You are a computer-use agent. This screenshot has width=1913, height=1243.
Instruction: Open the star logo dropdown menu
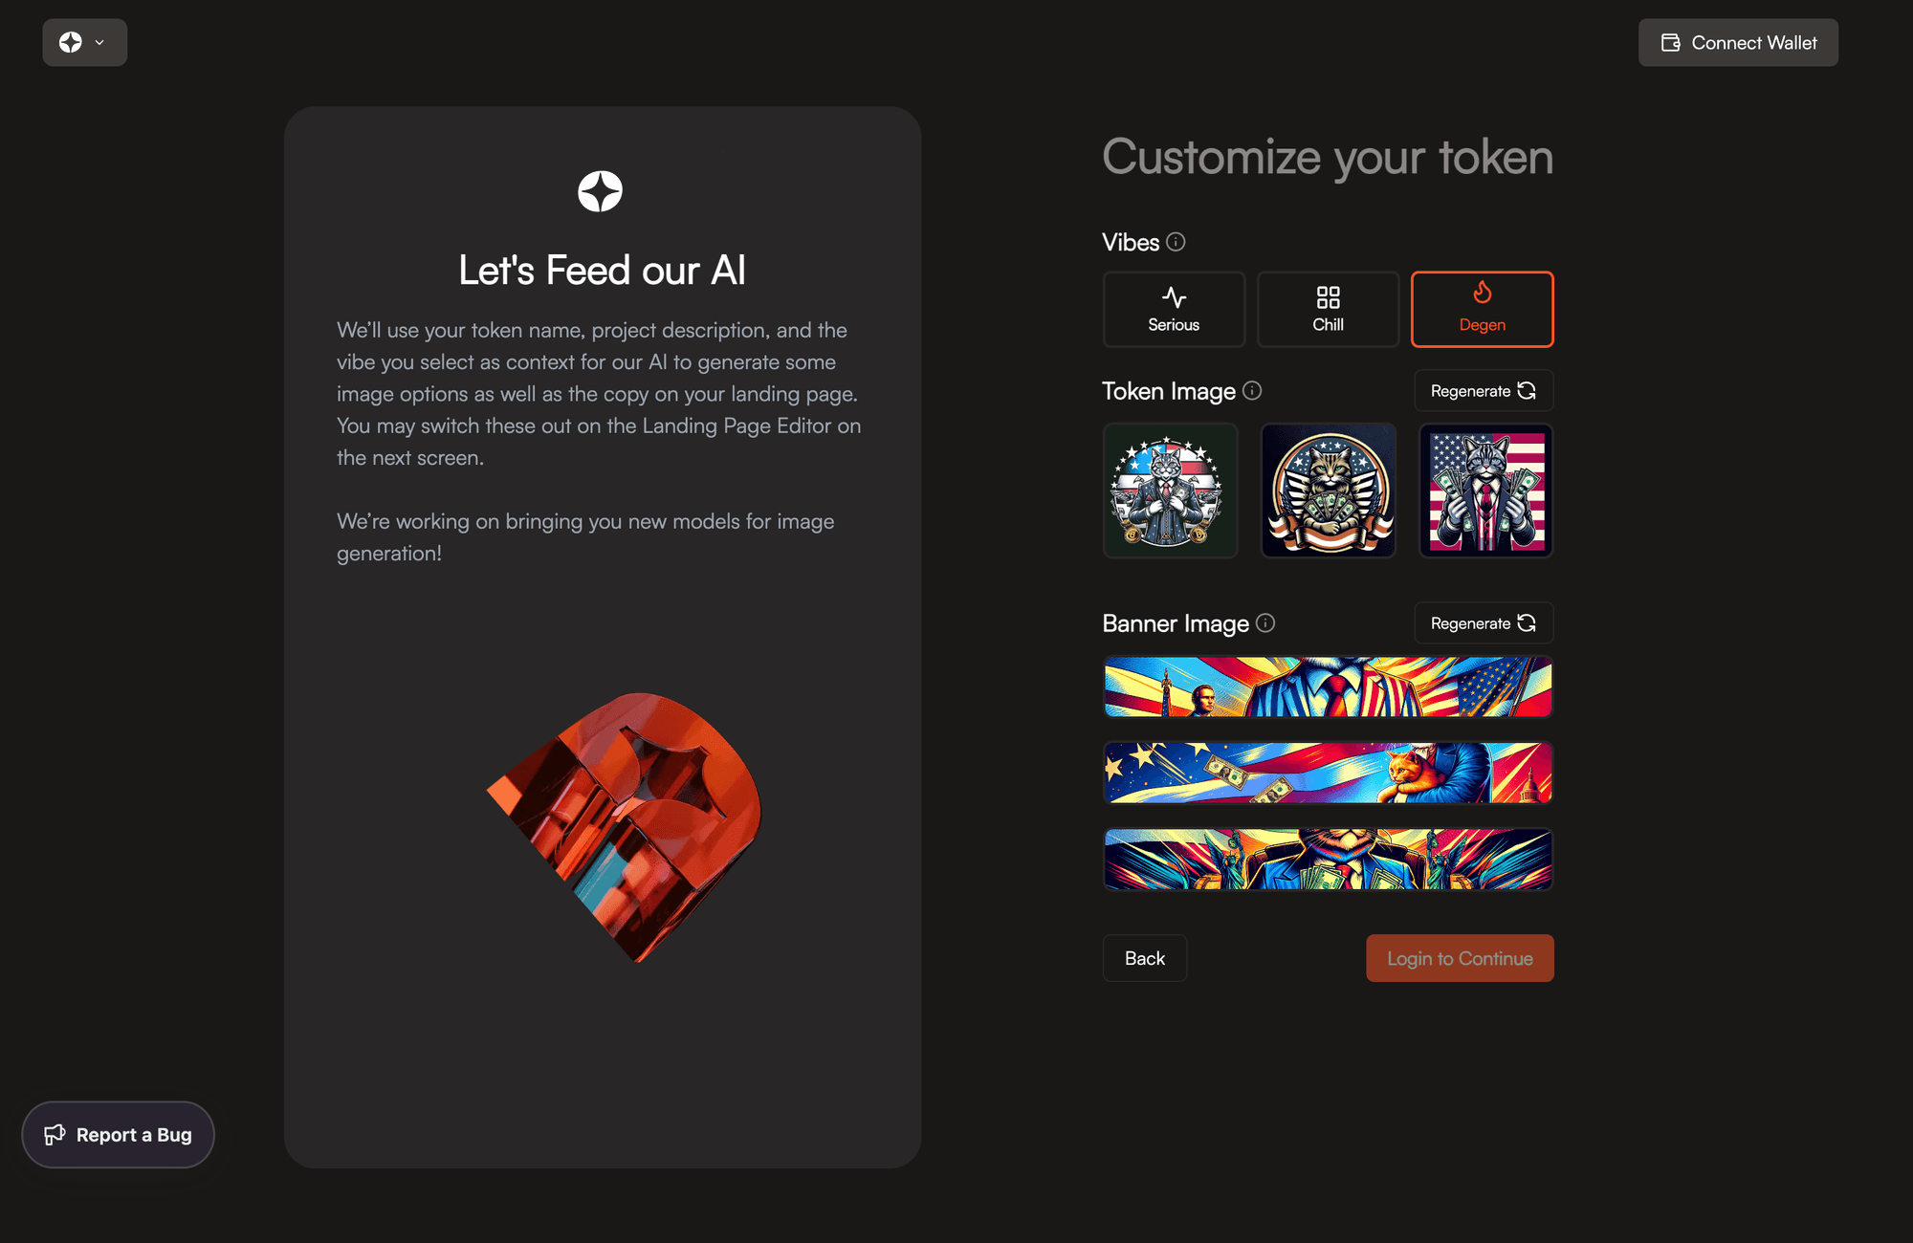tap(84, 43)
